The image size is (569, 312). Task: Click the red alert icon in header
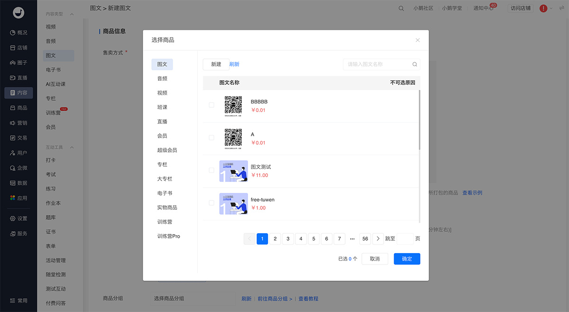click(543, 9)
